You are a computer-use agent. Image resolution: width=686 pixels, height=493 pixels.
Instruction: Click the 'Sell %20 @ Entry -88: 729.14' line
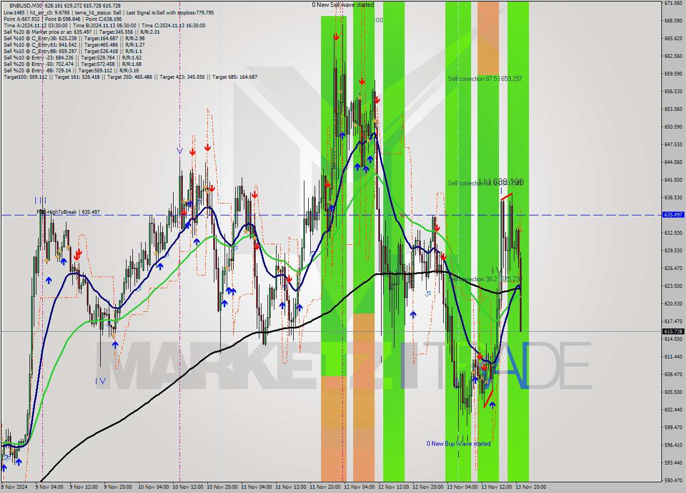pyautogui.click(x=71, y=70)
